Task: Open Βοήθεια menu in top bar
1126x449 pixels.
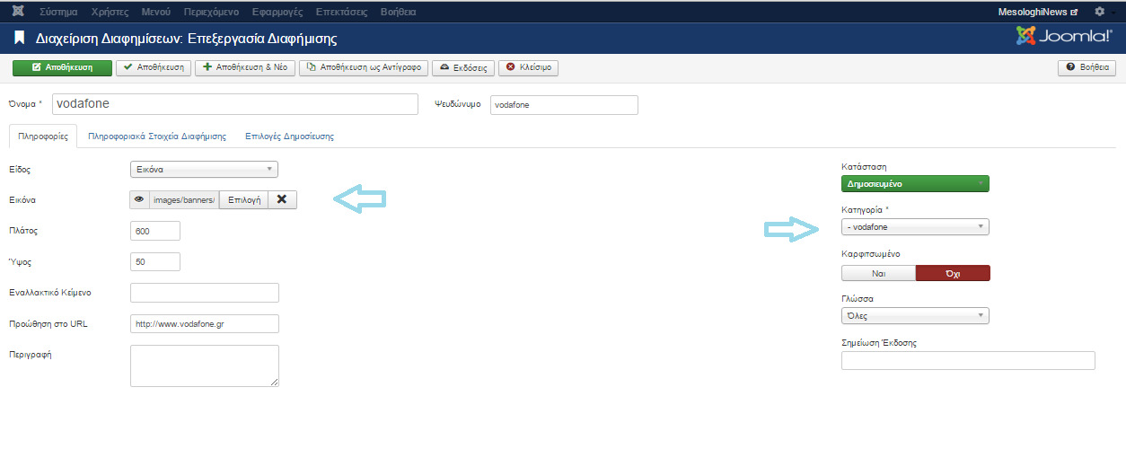Action: [397, 13]
